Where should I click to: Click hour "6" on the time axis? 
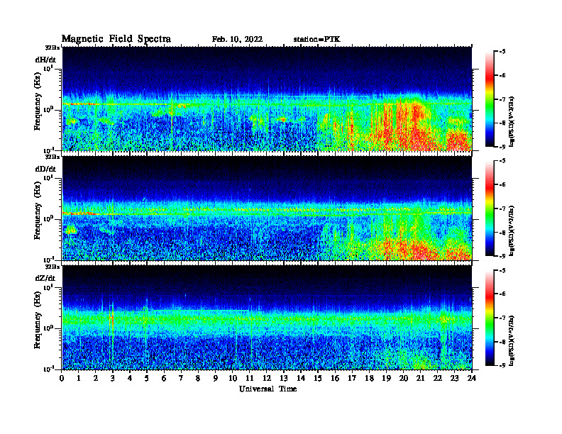pos(164,379)
